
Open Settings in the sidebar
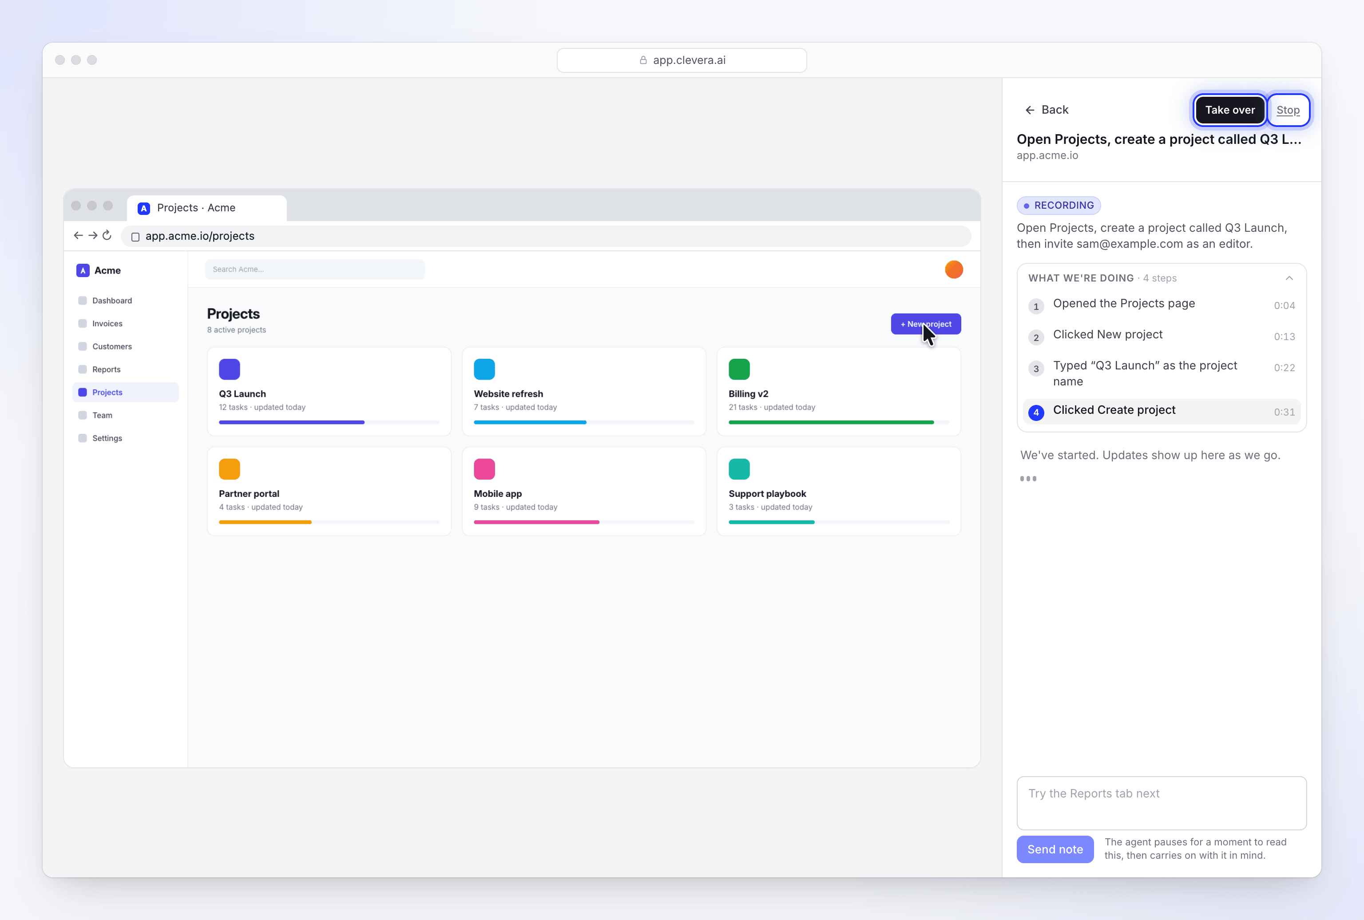tap(126, 438)
